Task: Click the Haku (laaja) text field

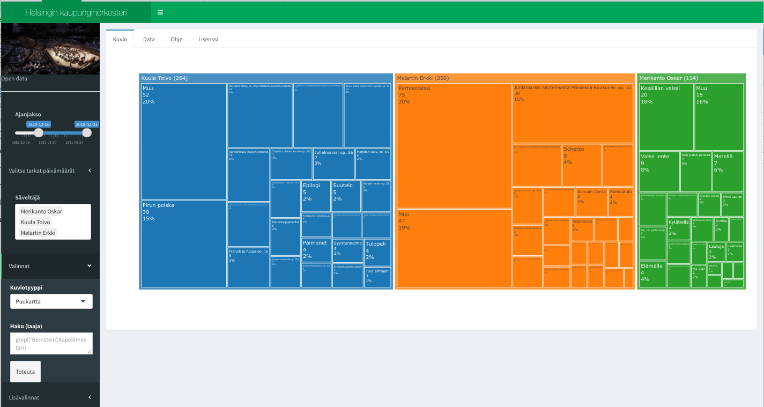Action: coord(51,343)
